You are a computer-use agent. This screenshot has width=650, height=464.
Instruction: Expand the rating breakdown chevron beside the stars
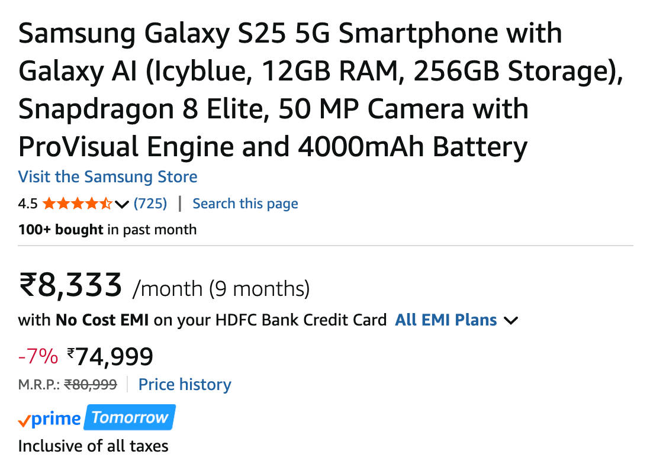click(x=122, y=205)
